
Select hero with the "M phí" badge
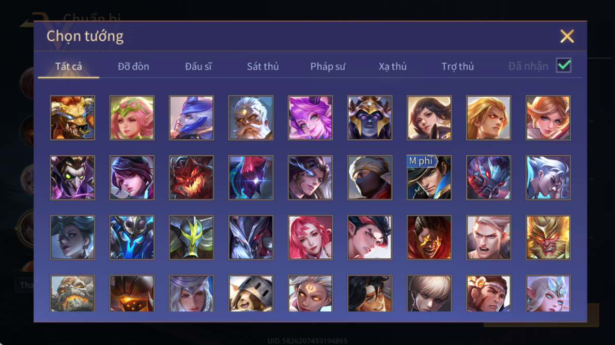[429, 177]
